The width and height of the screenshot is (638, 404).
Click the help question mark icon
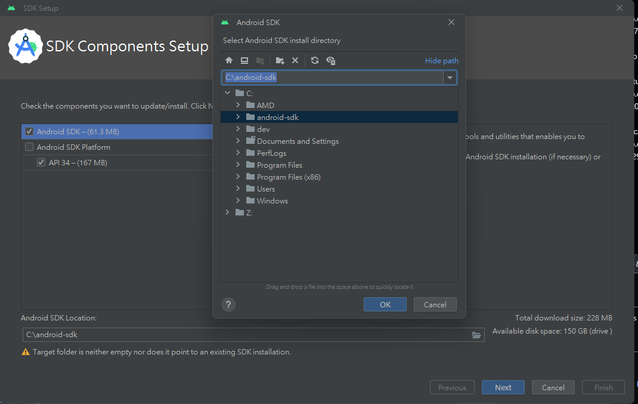(x=228, y=304)
